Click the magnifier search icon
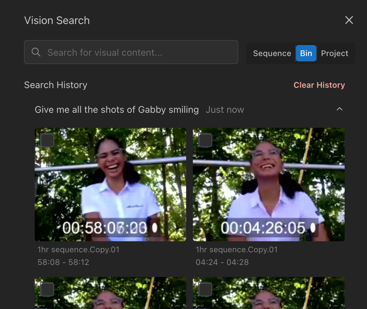 pyautogui.click(x=36, y=52)
